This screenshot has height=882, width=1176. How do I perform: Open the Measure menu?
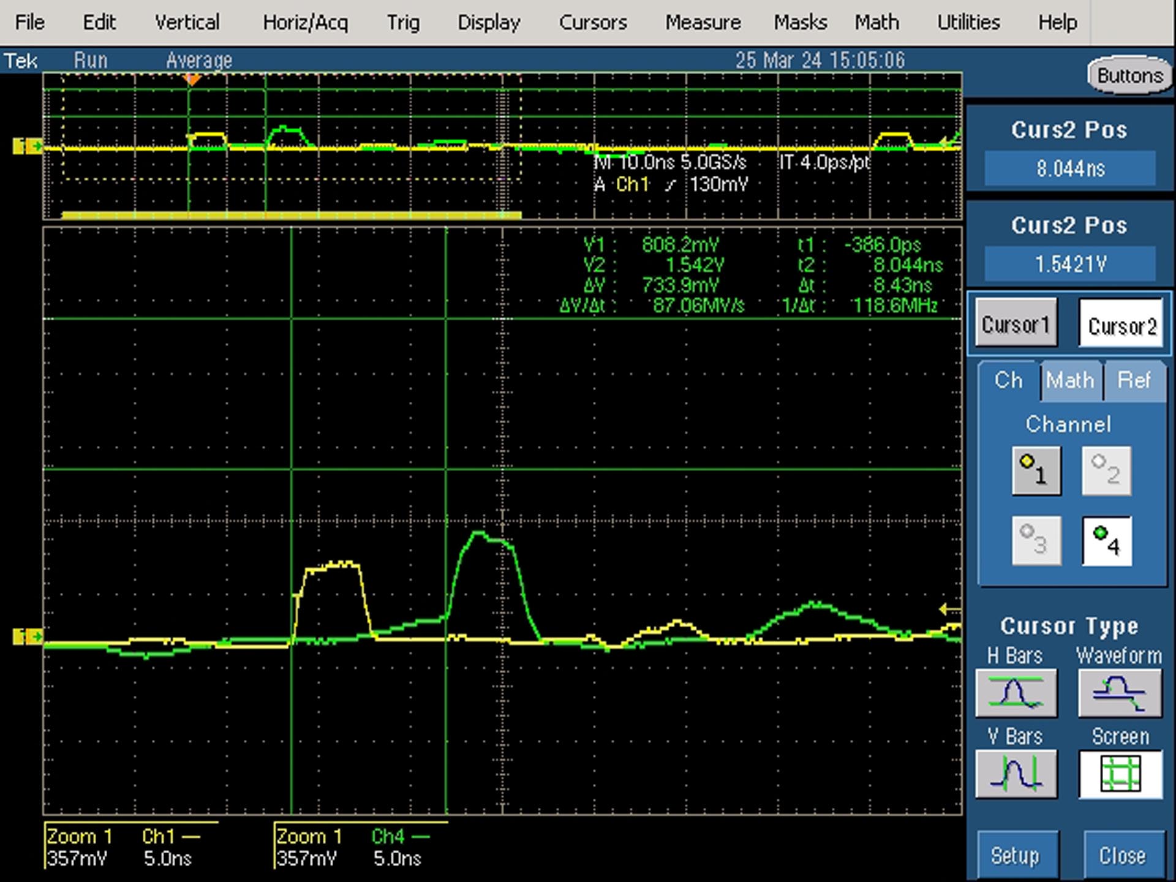(703, 23)
